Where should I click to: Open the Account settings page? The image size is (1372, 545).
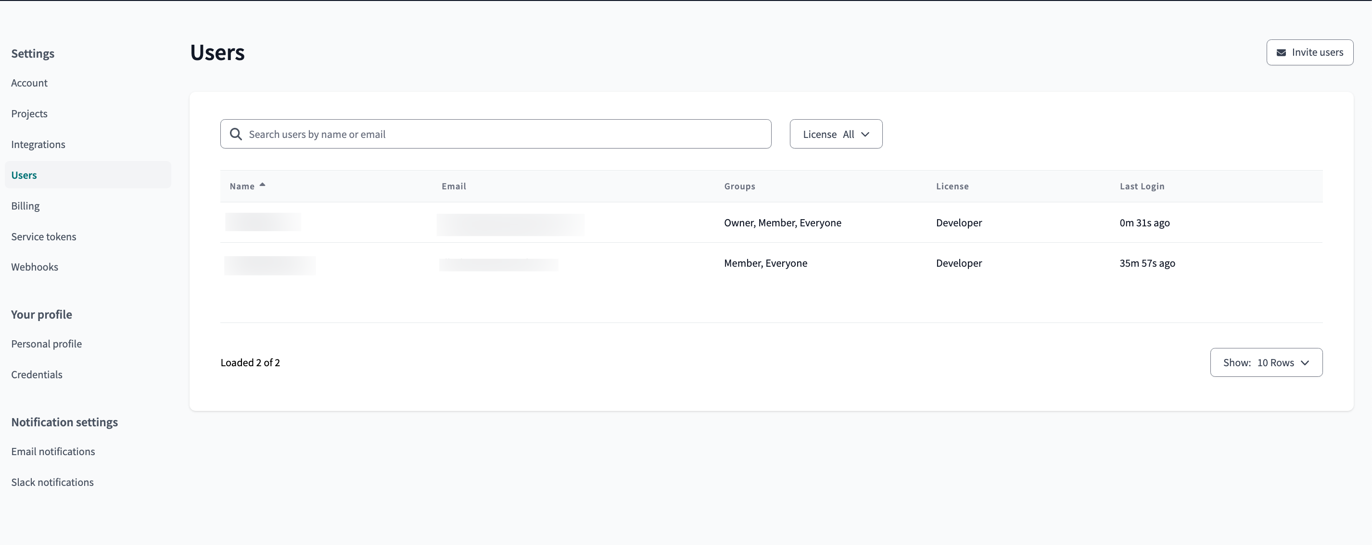pos(29,83)
